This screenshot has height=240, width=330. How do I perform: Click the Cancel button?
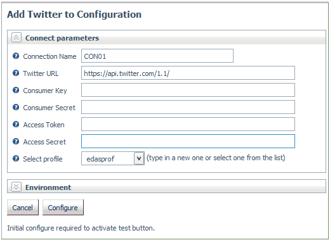[x=23, y=208]
